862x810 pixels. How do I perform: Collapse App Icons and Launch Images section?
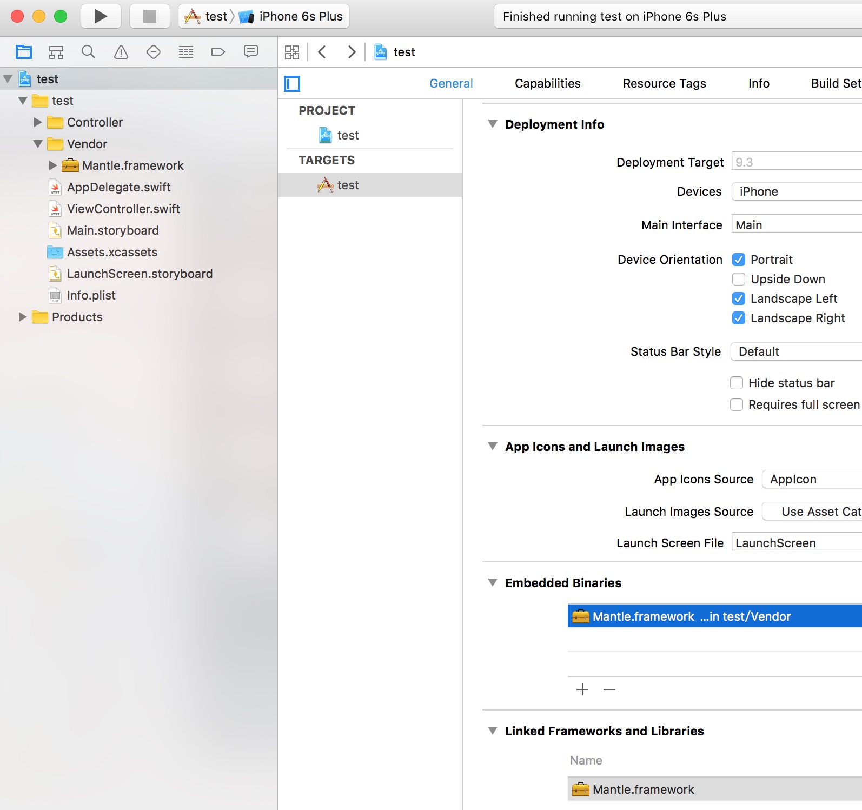(x=493, y=447)
